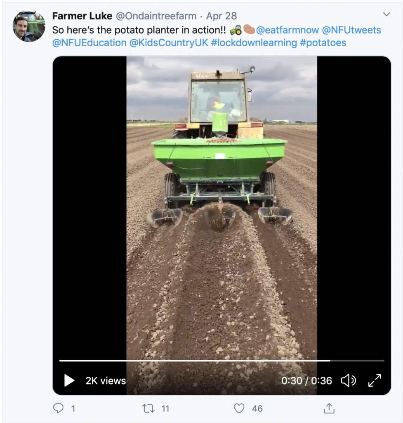Click the reply speech bubble icon
The height and width of the screenshot is (423, 403).
[x=58, y=409]
